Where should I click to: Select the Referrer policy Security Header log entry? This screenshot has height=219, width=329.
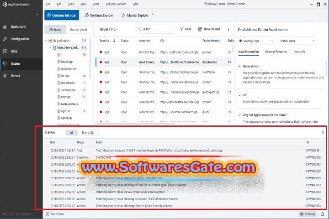point(185,206)
